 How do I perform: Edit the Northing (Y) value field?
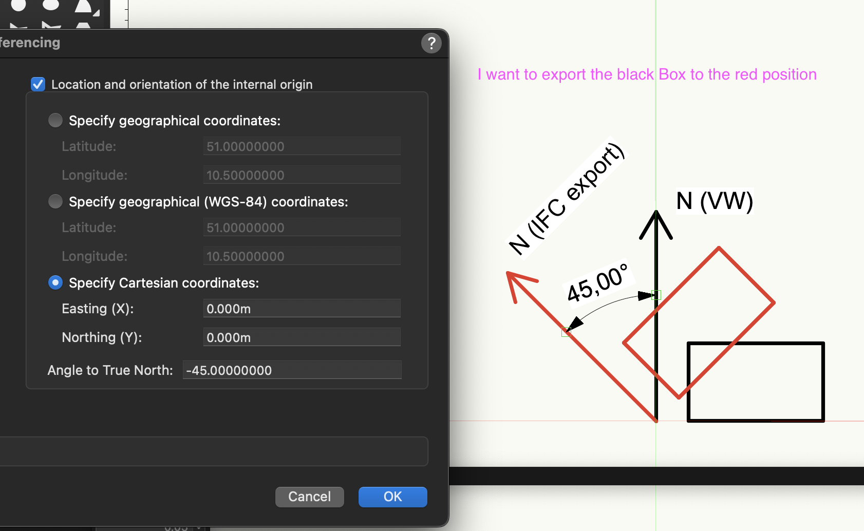click(302, 337)
